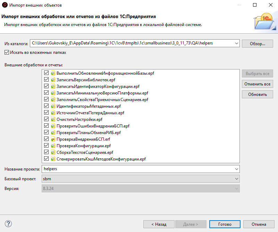Disable 'Искать во вложенных папках' checkbox

point(7,52)
